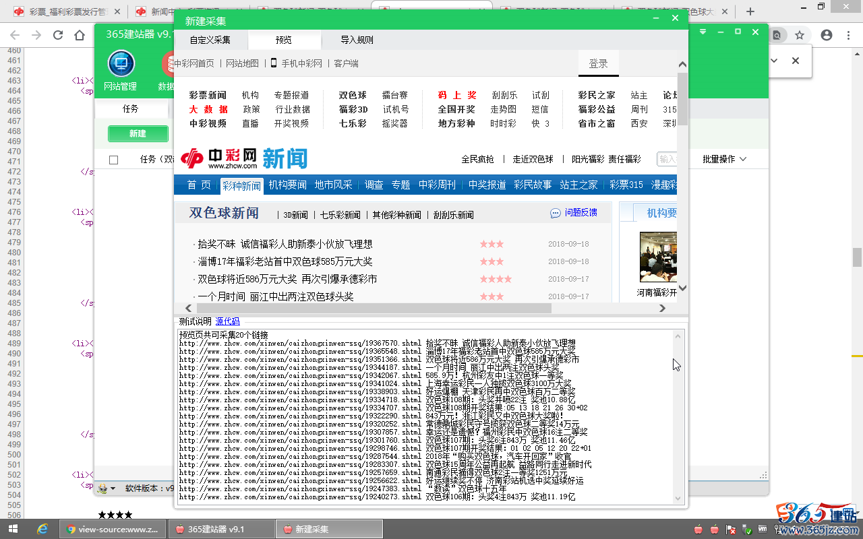
Task: Click down chevron in Chrome find bar
Action: coord(774,61)
